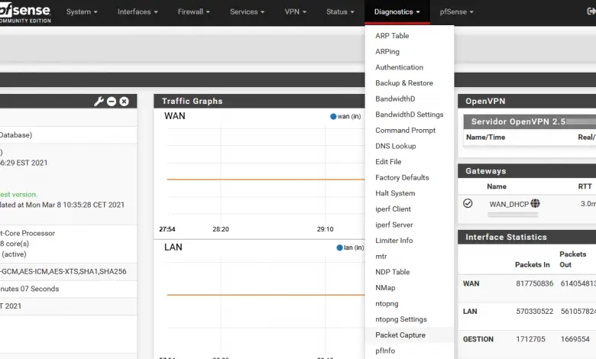Click the Traffic Graphs widget header

259,102
